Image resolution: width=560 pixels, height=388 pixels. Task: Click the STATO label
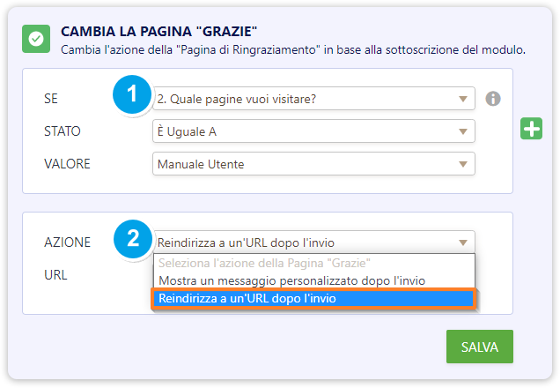coord(63,131)
